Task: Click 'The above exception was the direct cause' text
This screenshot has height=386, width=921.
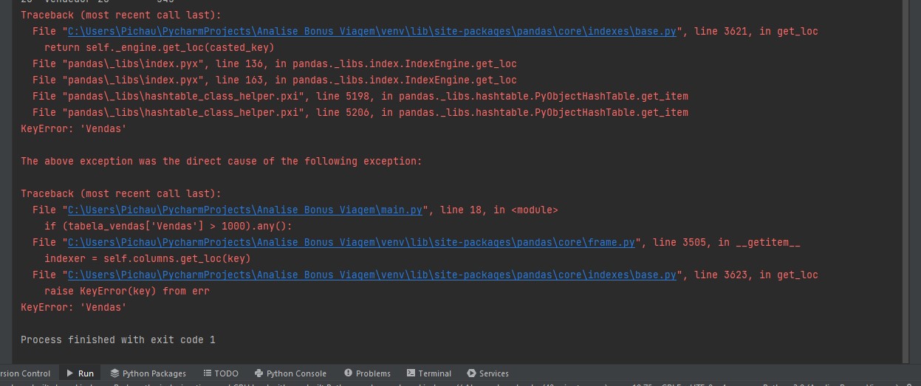Action: (222, 162)
